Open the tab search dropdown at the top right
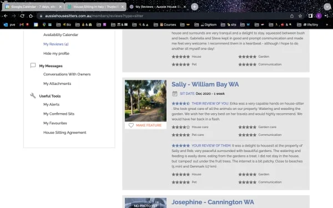 coord(327,7)
